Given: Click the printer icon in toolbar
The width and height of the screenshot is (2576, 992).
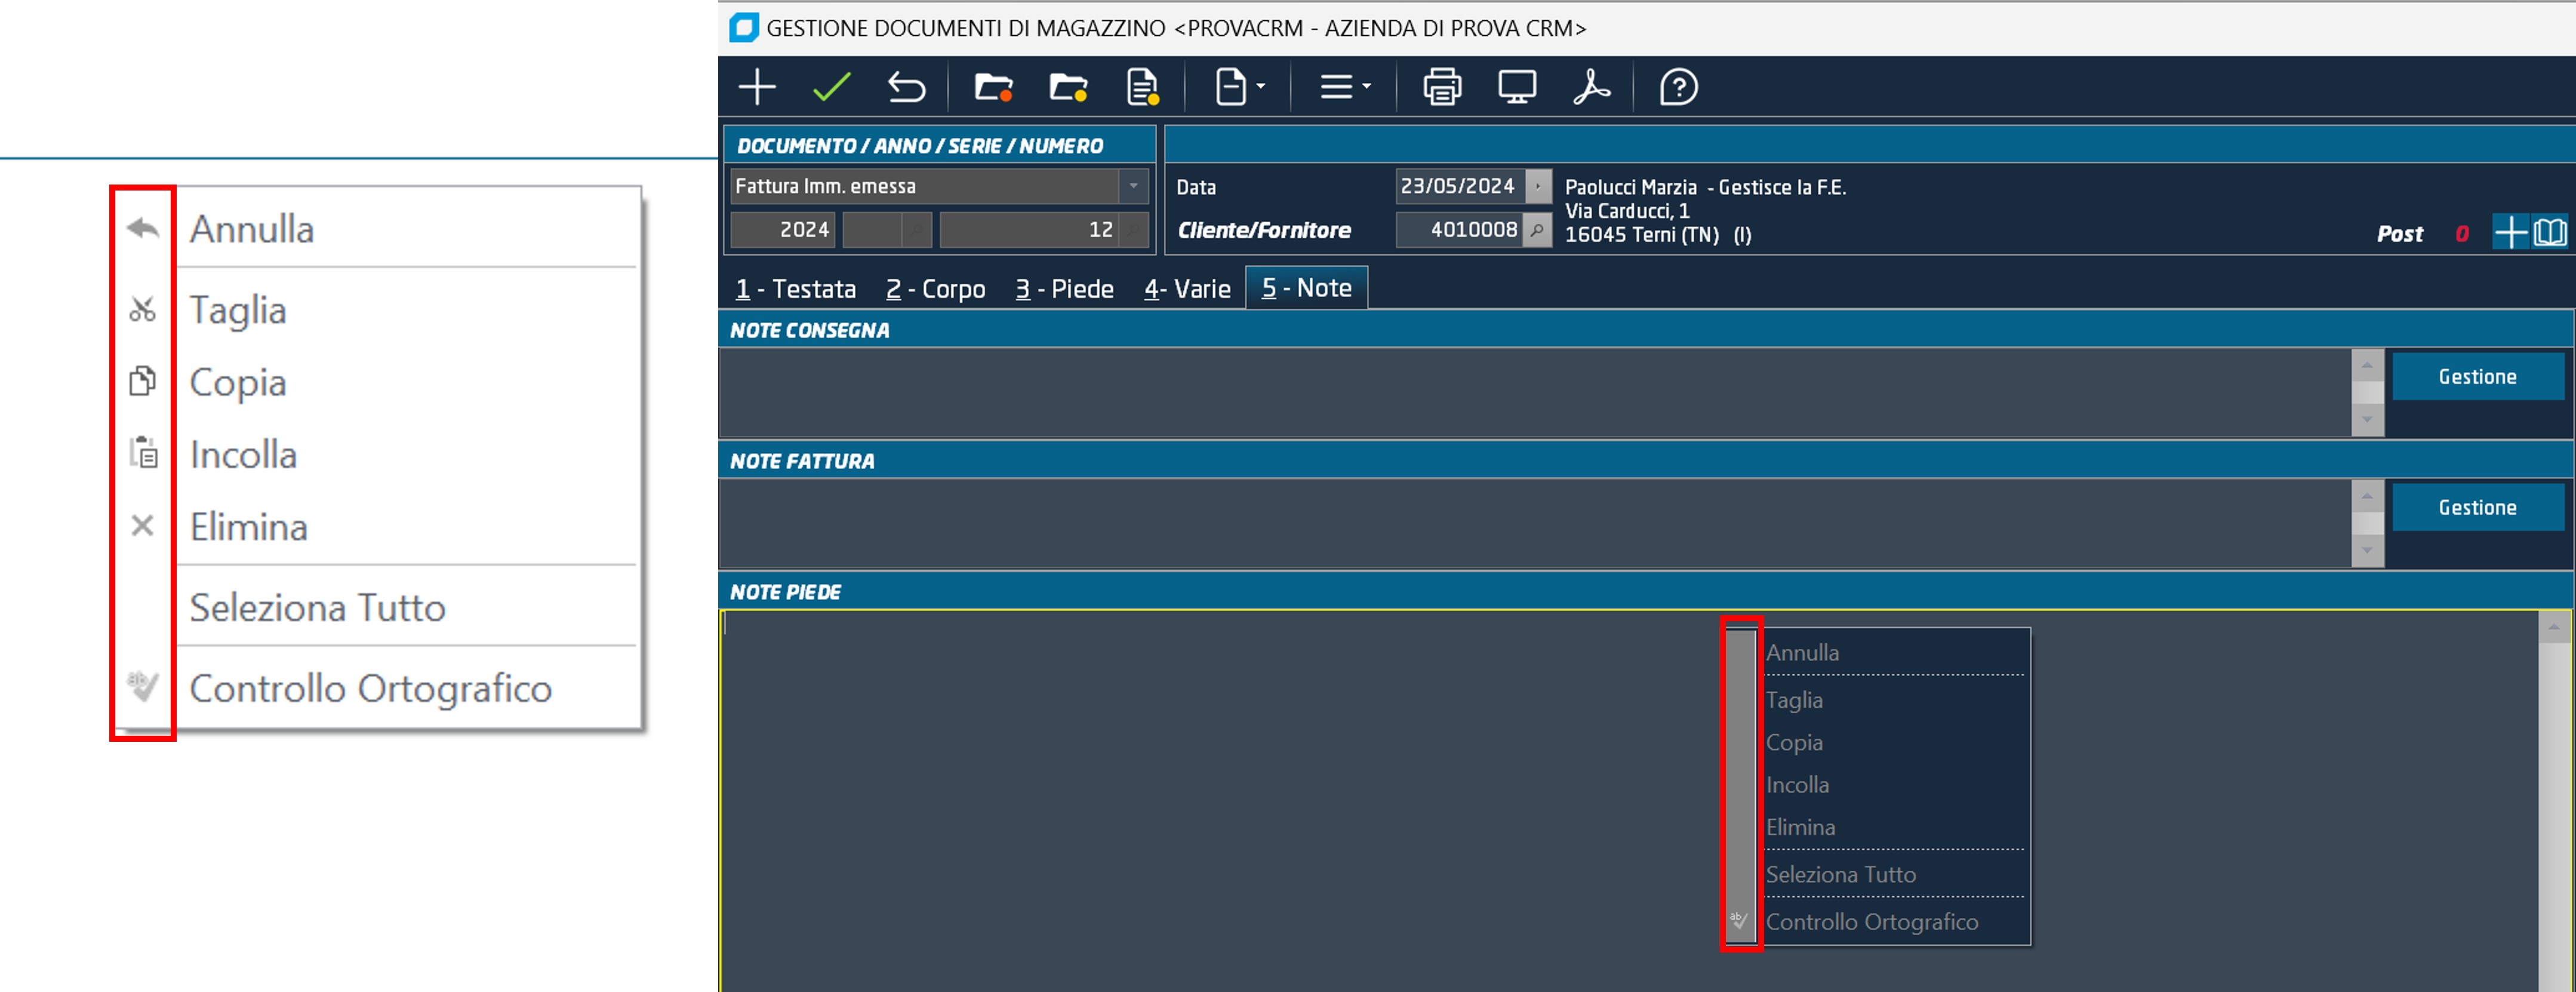Looking at the screenshot, I should (x=1441, y=87).
